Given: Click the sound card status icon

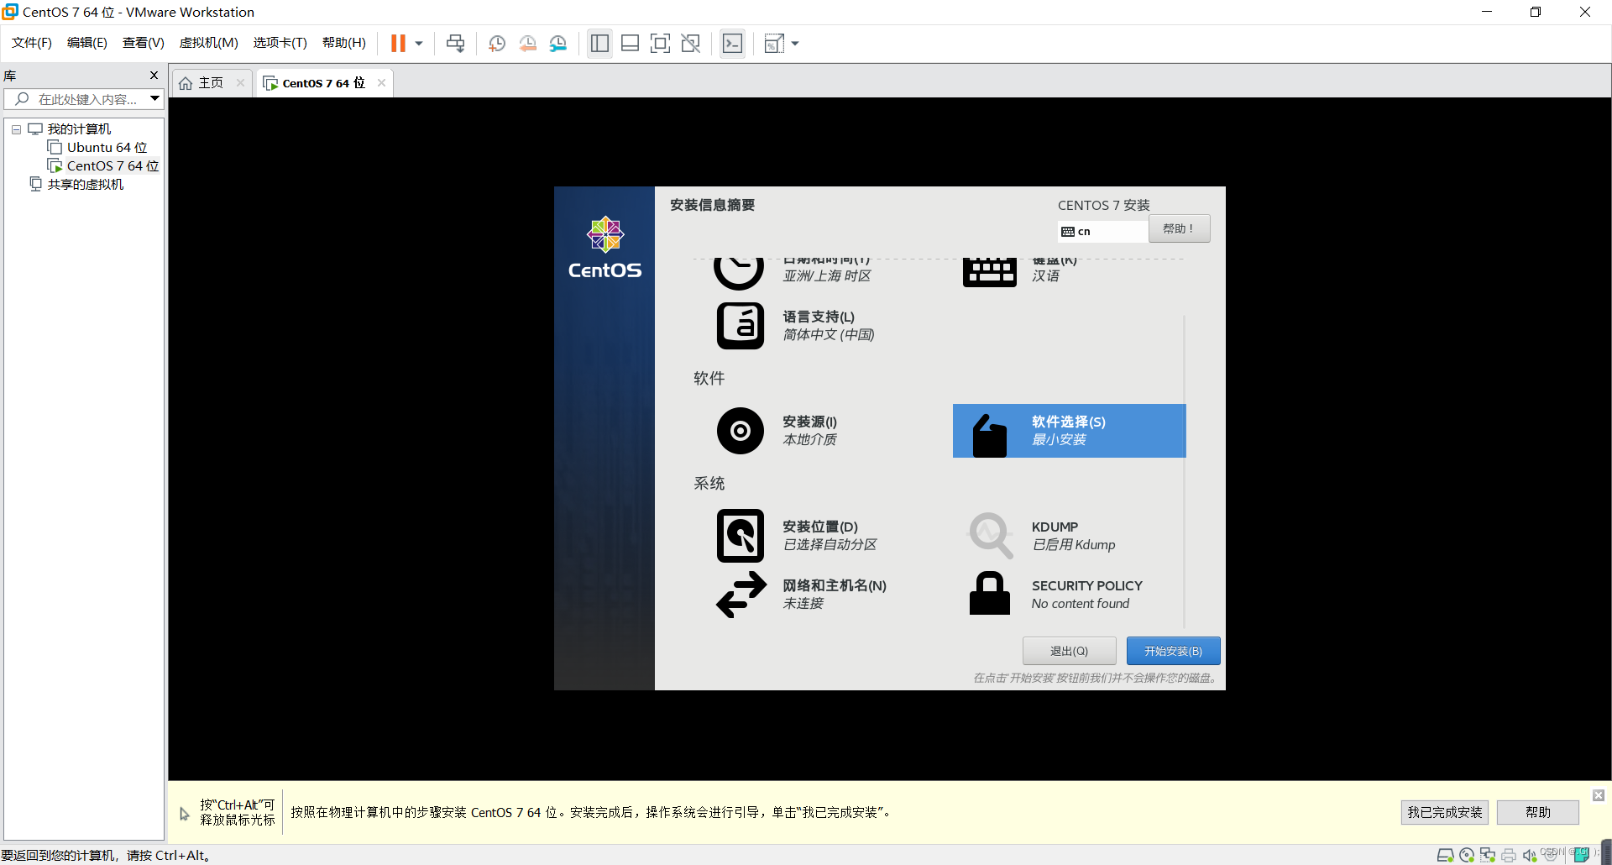Looking at the screenshot, I should [1530, 855].
